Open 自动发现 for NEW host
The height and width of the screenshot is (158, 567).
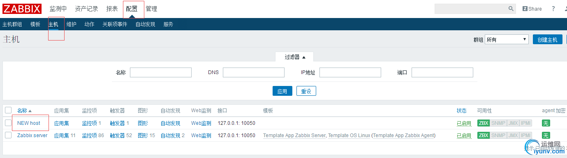point(170,123)
